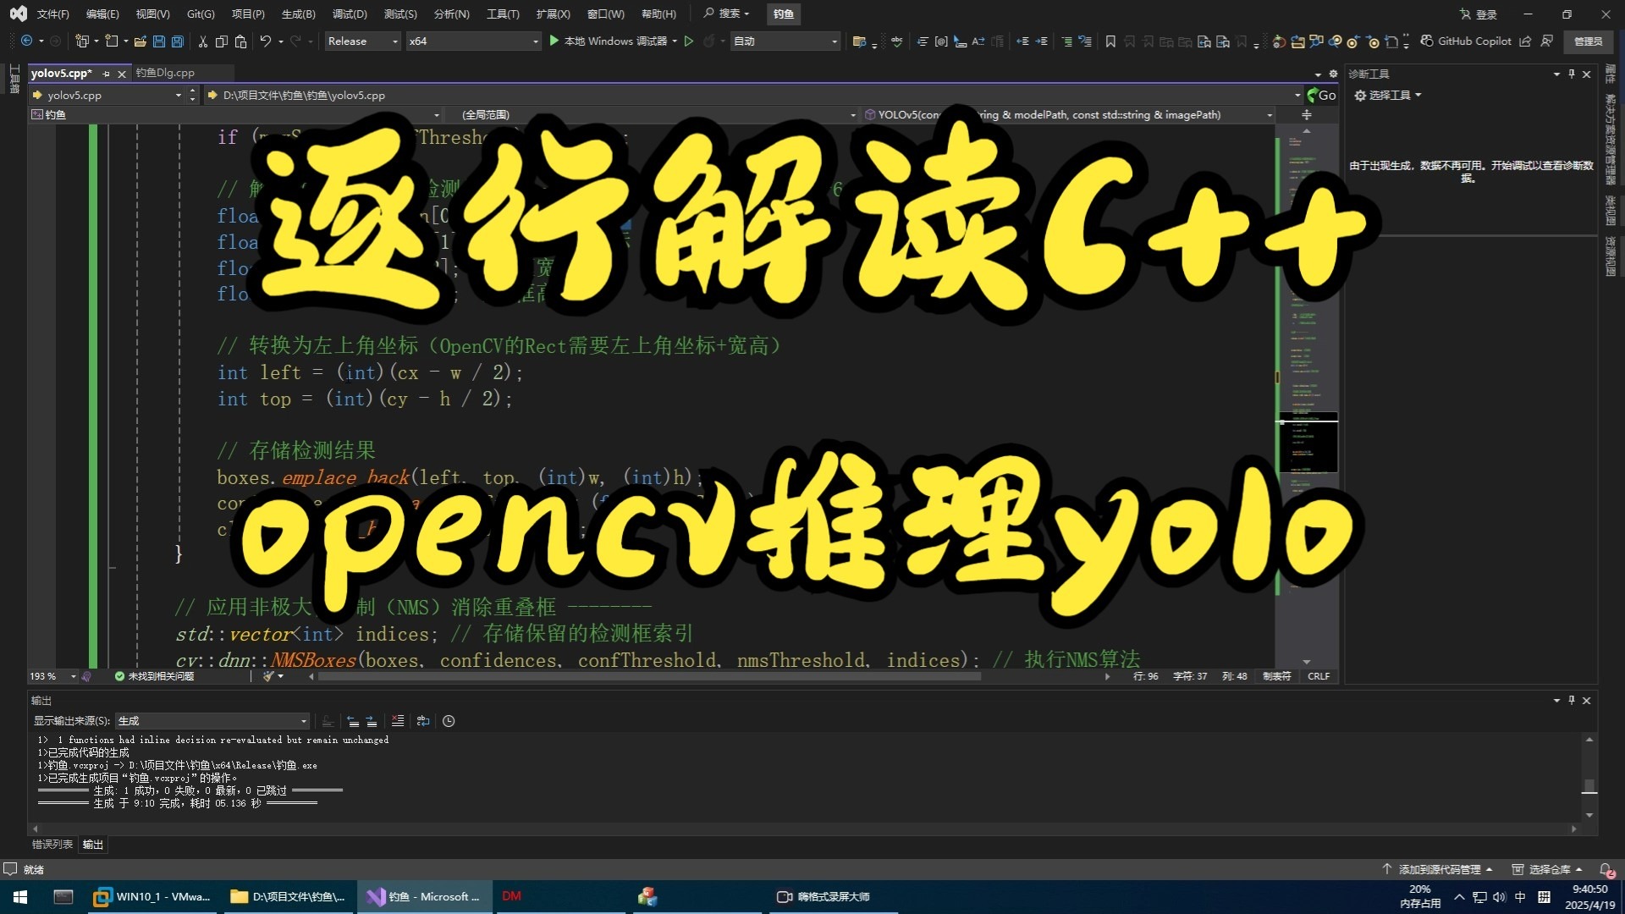Screen dimensions: 1625x914
Task: Open WIN10_1 VMware in the taskbar
Action: pos(153,897)
